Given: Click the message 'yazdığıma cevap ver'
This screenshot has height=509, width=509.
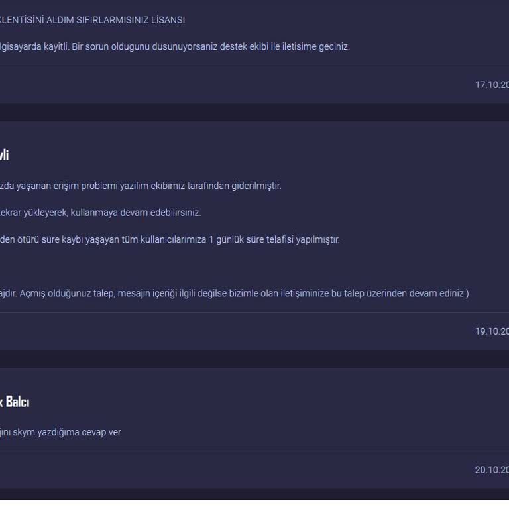Looking at the screenshot, I should (x=60, y=432).
